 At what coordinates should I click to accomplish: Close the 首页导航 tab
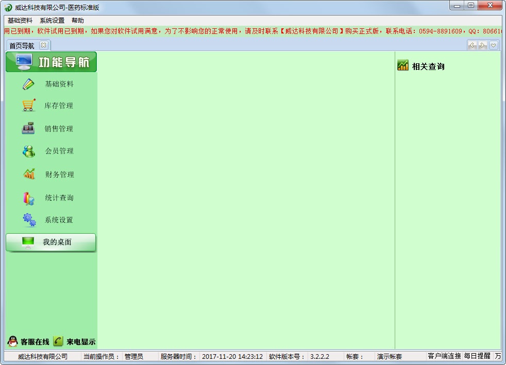tap(43, 45)
